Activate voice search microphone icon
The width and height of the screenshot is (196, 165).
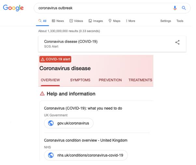175,8
